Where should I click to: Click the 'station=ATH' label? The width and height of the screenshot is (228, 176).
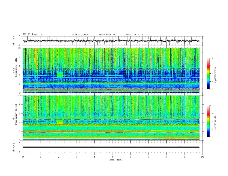[x=107, y=35]
